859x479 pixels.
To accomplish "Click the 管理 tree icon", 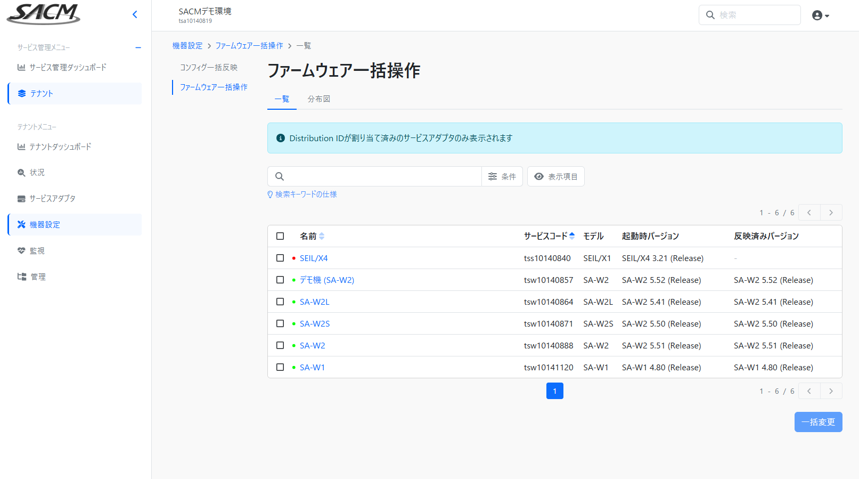I will click(x=22, y=277).
